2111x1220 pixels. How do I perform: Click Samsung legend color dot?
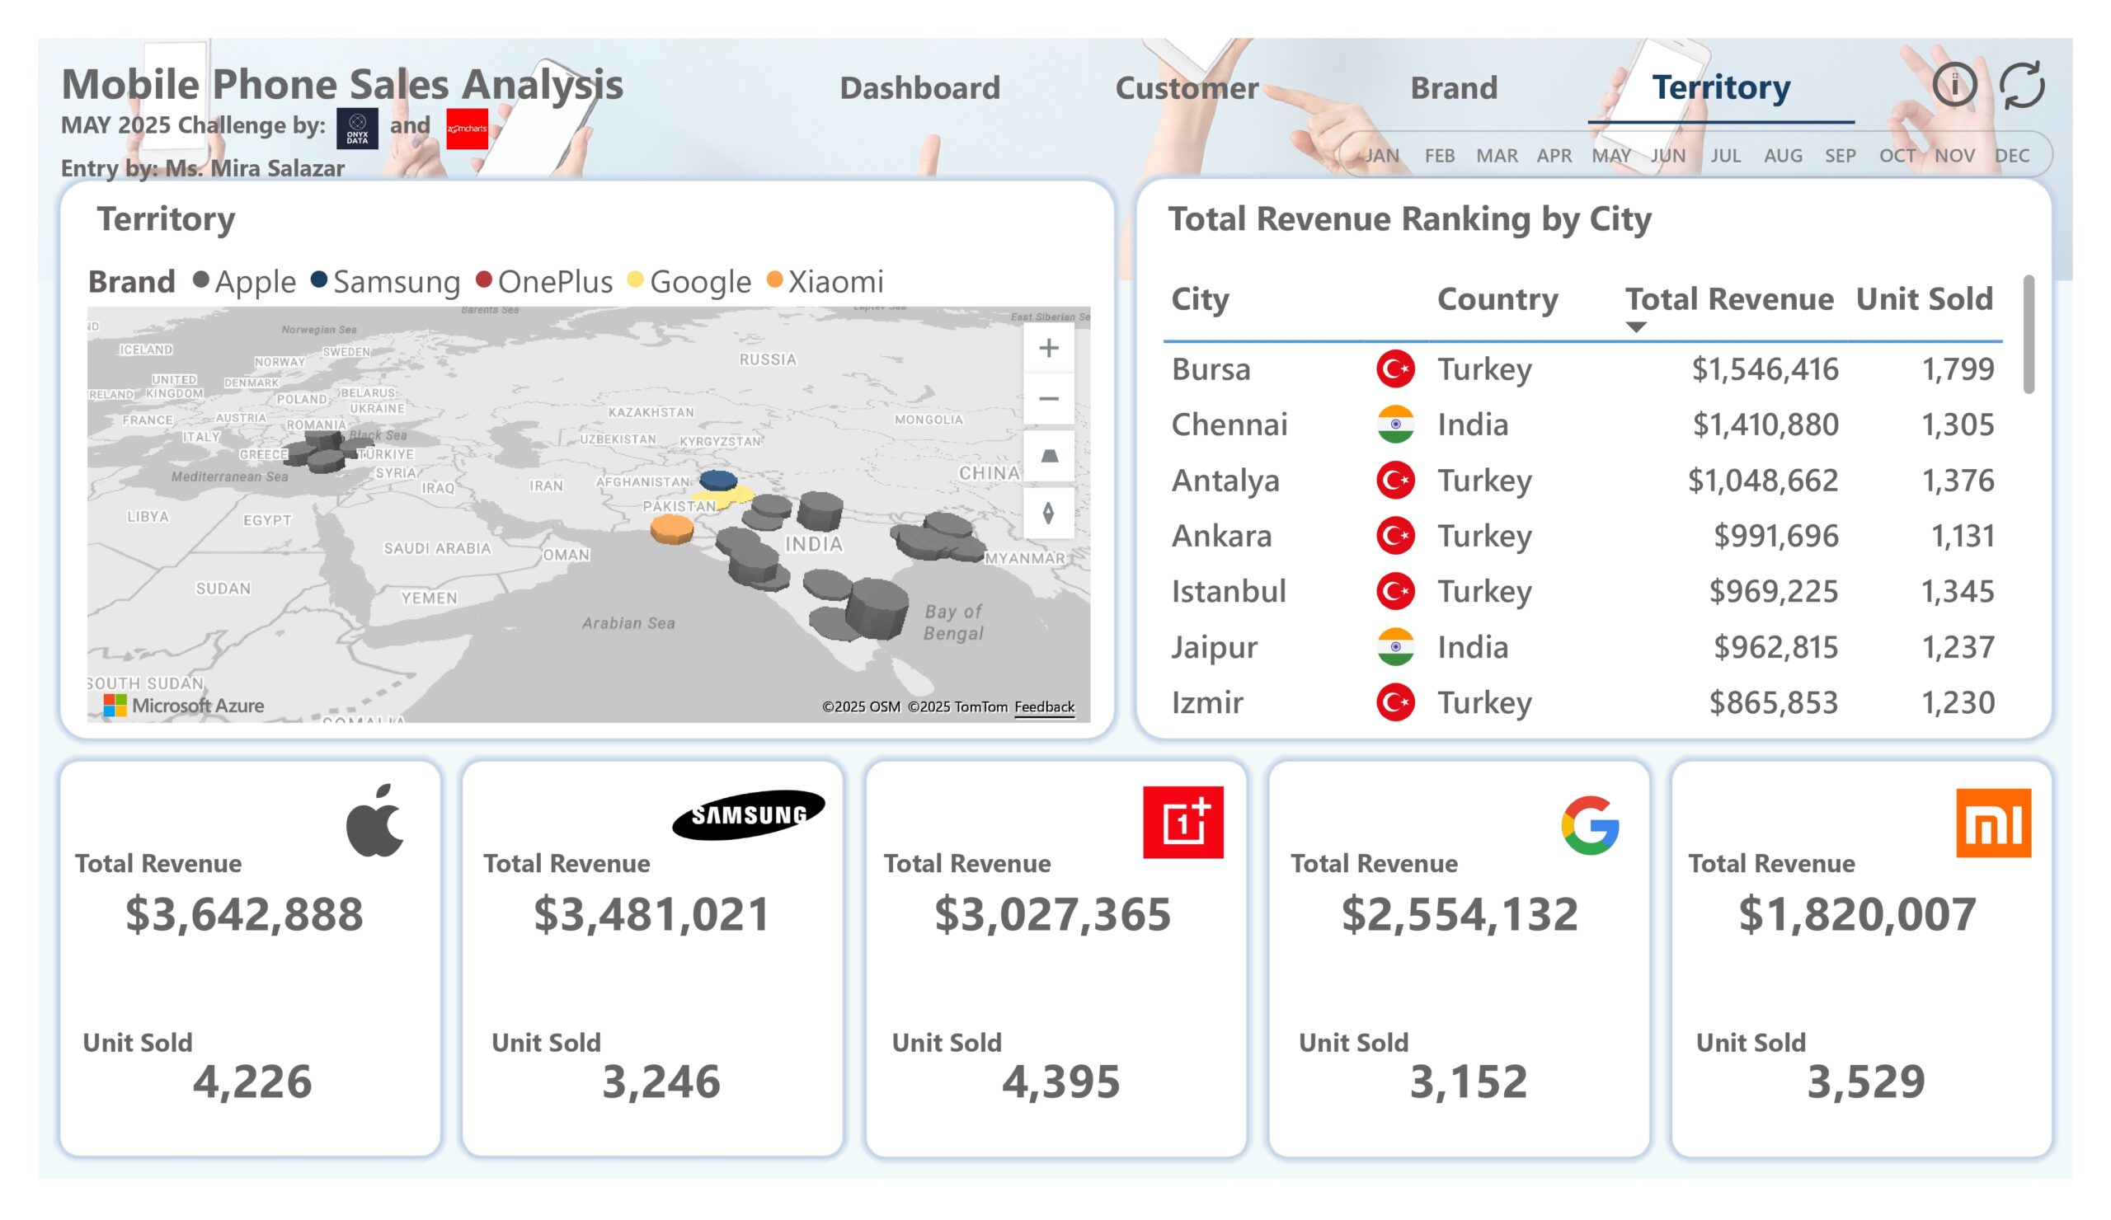[318, 279]
